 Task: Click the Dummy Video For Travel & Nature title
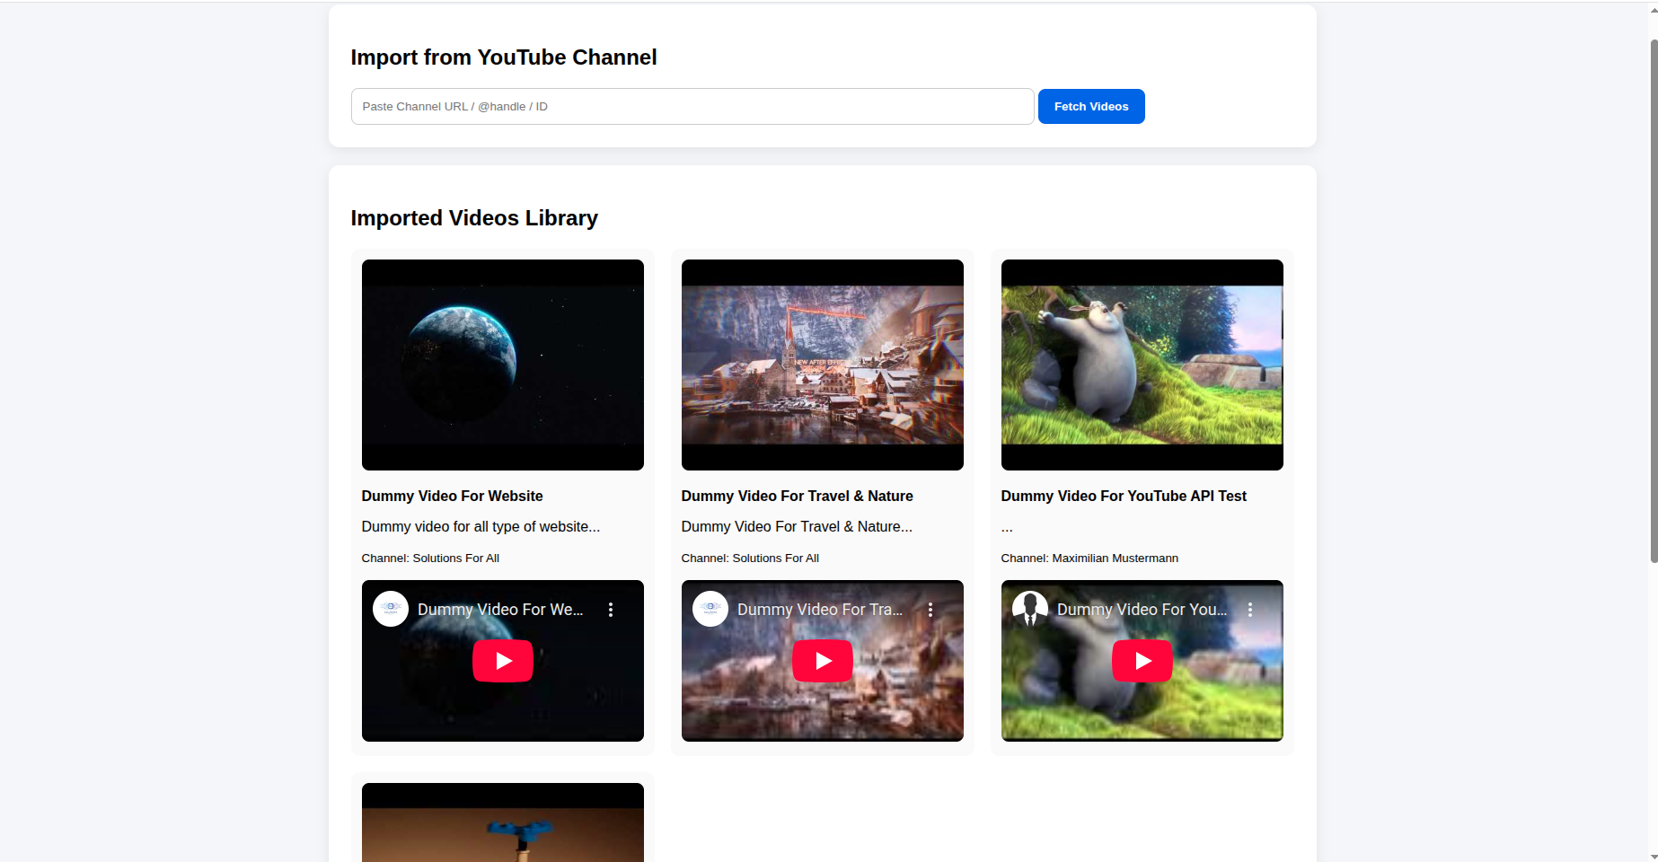797,496
